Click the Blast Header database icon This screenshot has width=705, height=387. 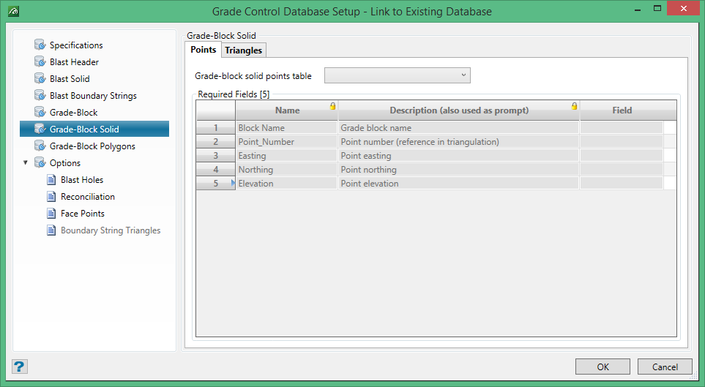(40, 62)
